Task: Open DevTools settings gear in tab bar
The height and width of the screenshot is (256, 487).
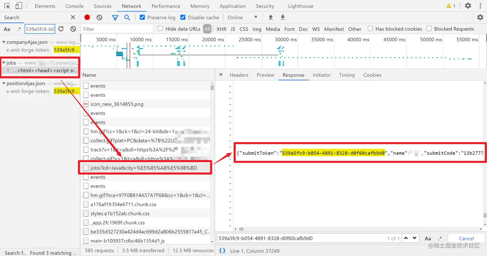Action: click(x=468, y=6)
